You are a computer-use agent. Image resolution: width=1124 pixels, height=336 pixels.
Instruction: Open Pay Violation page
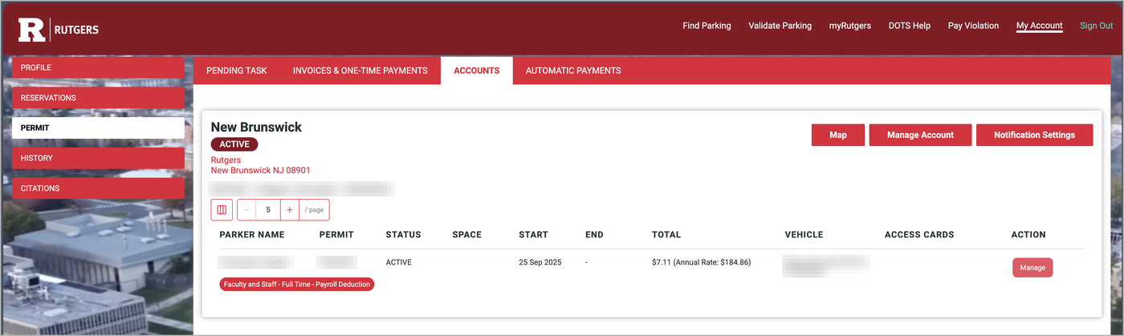click(x=973, y=26)
